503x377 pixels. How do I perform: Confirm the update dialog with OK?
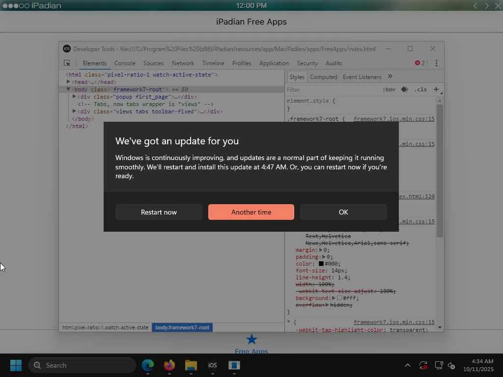343,212
